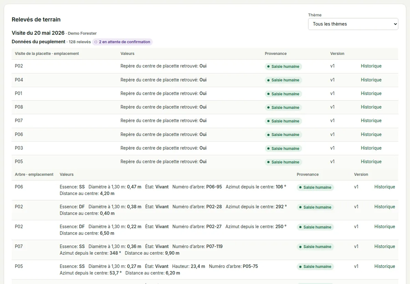Open Historique for plot visit P02

(x=371, y=66)
